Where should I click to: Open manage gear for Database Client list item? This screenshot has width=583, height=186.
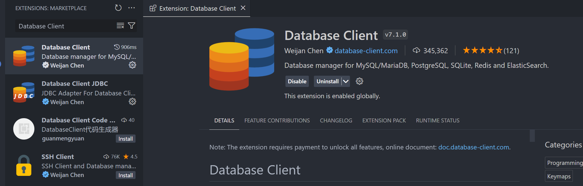pos(132,65)
